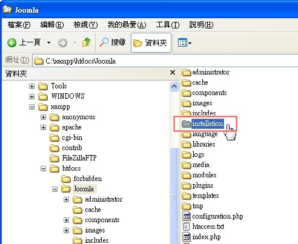The height and width of the screenshot is (244, 298).
Task: Close the Folders side pane
Action: click(x=173, y=73)
